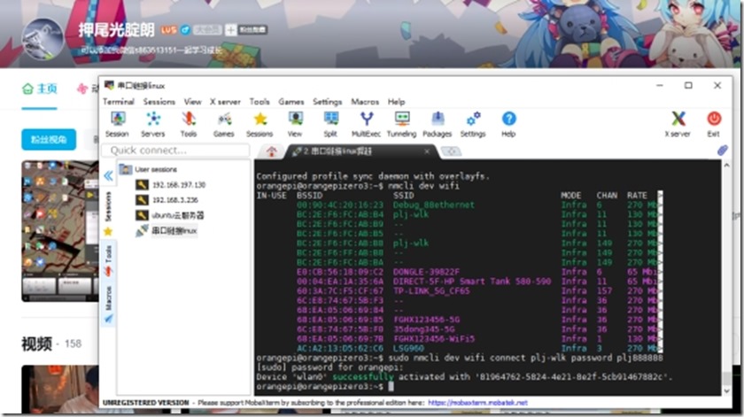Start the X server icon
The height and width of the screenshot is (417, 744).
pos(678,124)
